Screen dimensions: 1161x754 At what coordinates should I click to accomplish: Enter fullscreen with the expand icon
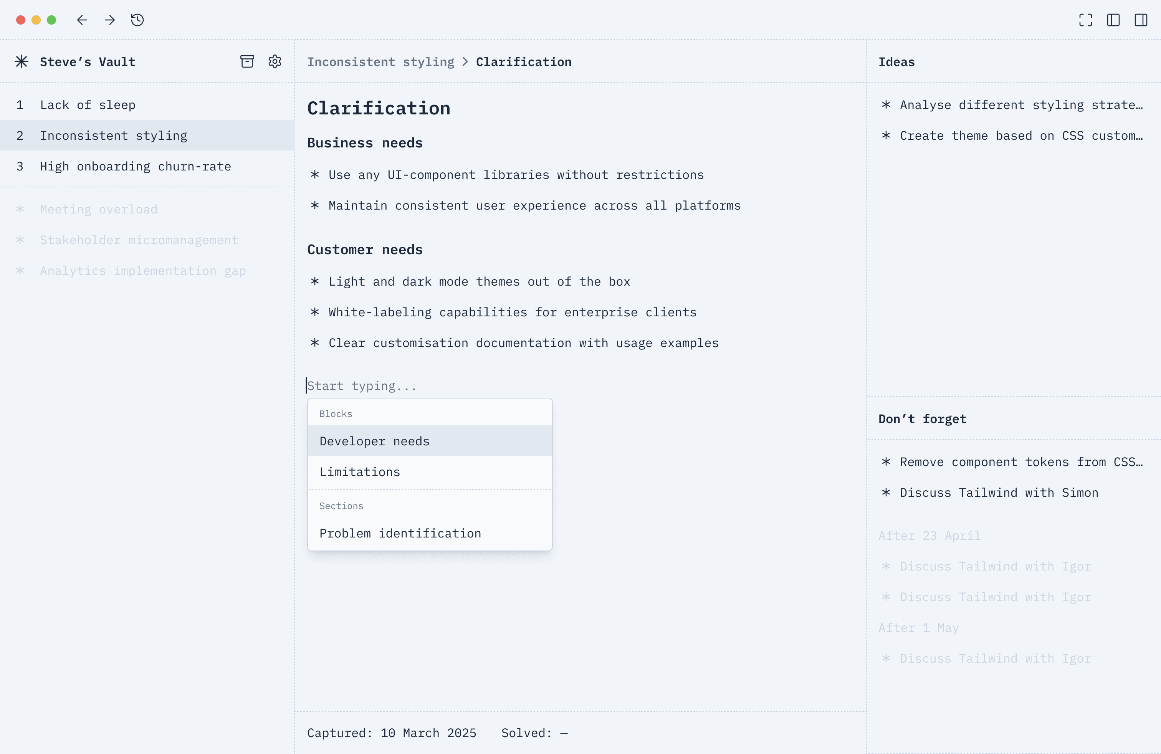tap(1085, 20)
